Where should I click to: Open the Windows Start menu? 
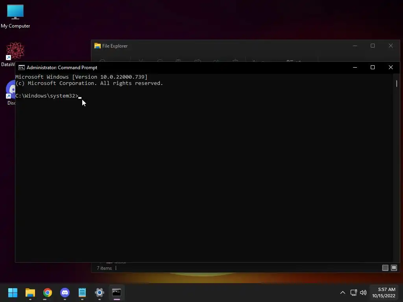click(13, 293)
